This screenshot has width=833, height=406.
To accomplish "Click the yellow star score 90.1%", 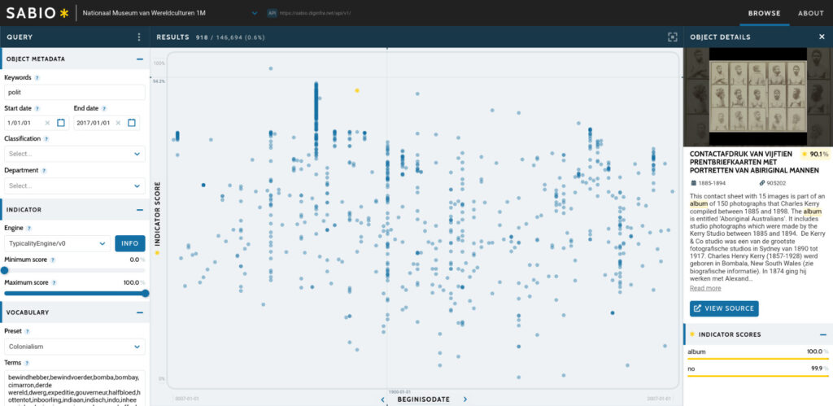I will [x=815, y=155].
